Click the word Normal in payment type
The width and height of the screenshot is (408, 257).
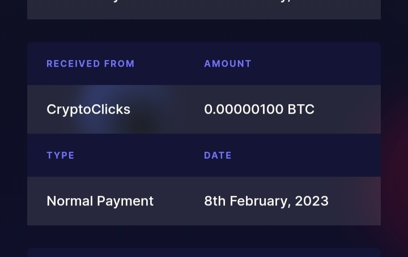70,201
